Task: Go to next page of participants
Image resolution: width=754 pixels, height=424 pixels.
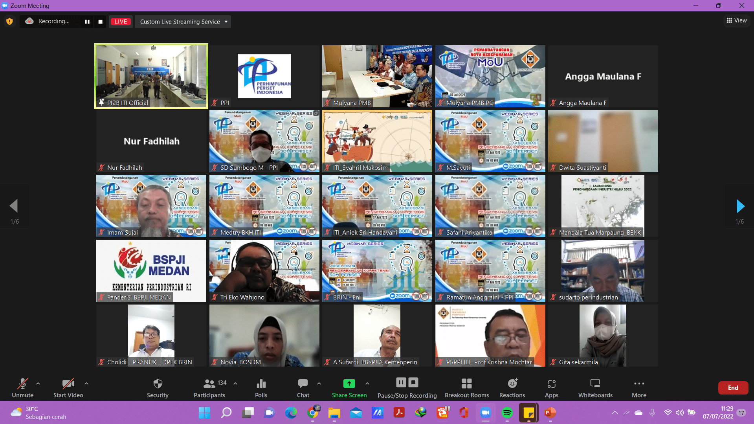Action: pos(740,206)
